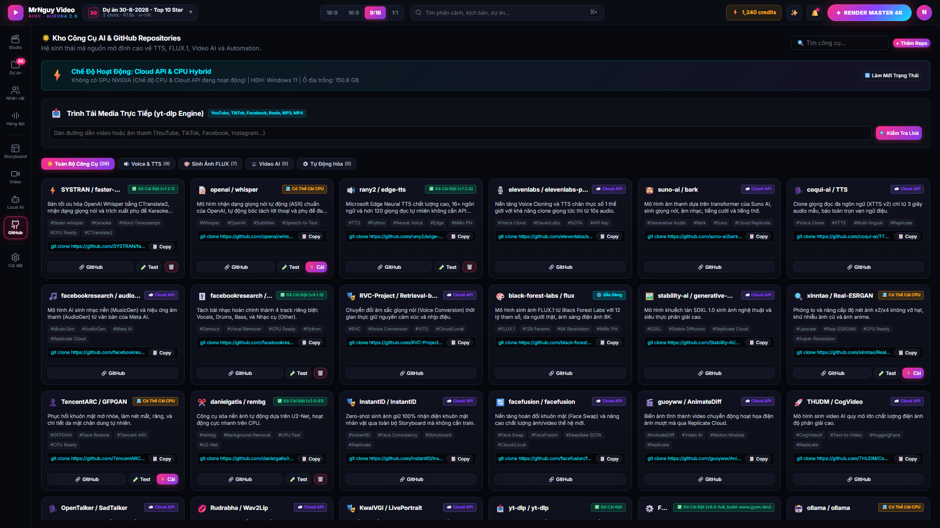This screenshot has width=940, height=528.
Task: Click the 1,240 credits button
Action: click(753, 13)
